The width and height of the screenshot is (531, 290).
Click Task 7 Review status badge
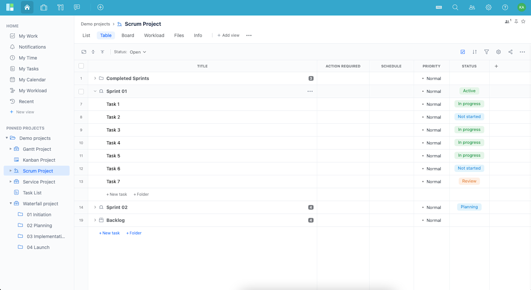469,181
